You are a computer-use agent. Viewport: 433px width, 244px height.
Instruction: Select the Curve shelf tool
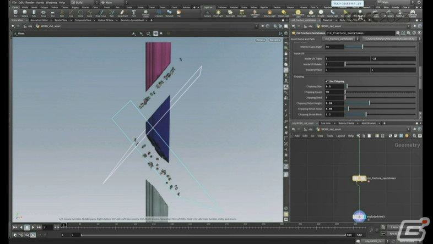pyautogui.click(x=89, y=13)
